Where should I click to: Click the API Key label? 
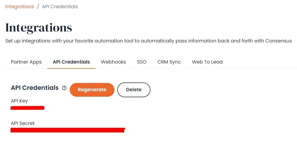[x=19, y=101]
